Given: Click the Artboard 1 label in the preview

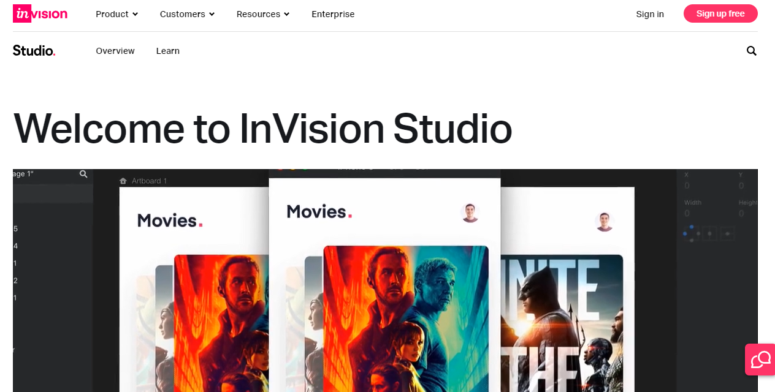Looking at the screenshot, I should pos(143,181).
